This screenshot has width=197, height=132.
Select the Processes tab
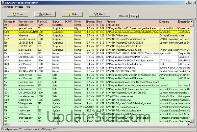click(123, 16)
